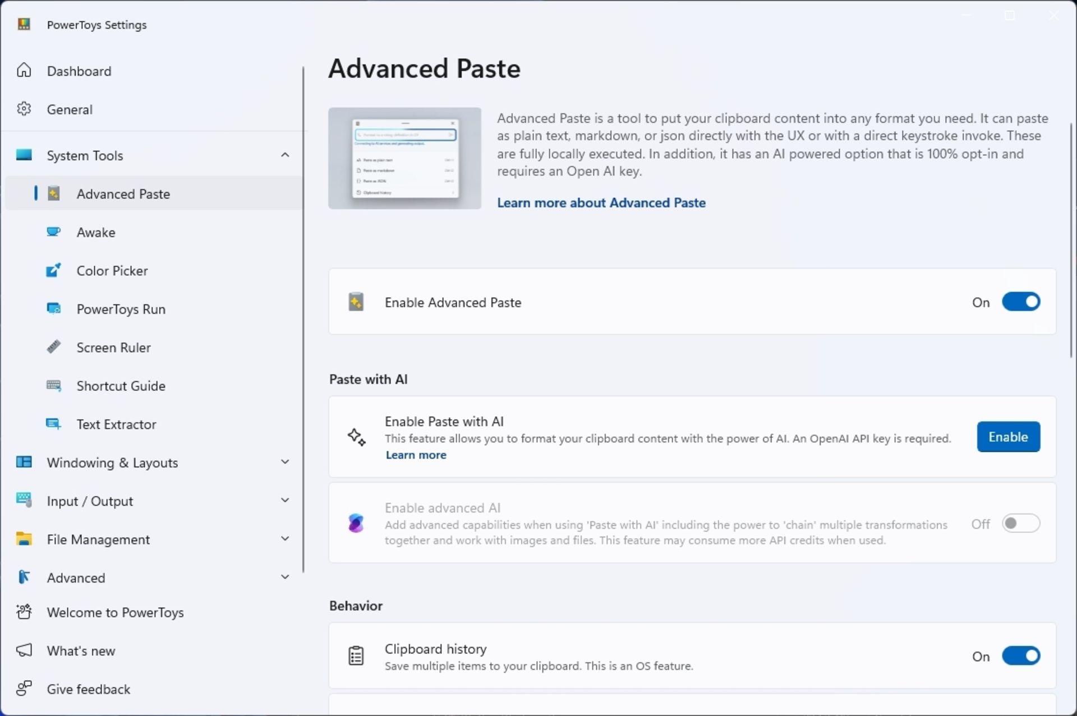The width and height of the screenshot is (1077, 716).
Task: Click the What's new megaphone icon
Action: pos(24,650)
